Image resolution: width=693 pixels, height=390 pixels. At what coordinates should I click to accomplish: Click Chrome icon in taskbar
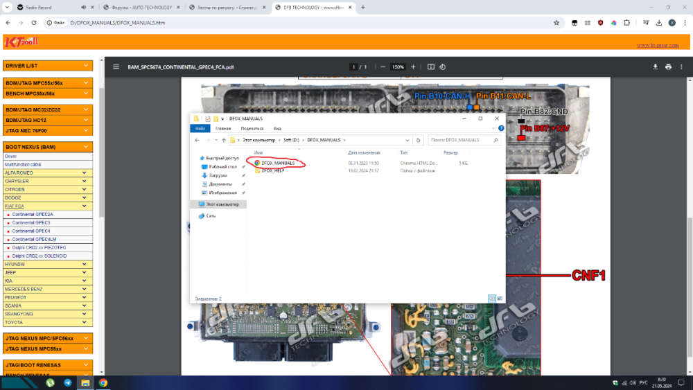[x=103, y=383]
